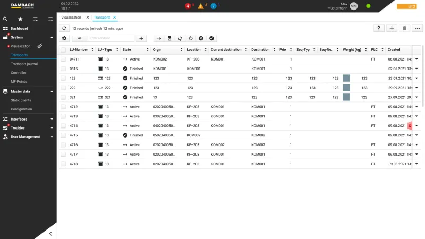Expand the User Management section
The width and height of the screenshot is (425, 239).
point(52,137)
